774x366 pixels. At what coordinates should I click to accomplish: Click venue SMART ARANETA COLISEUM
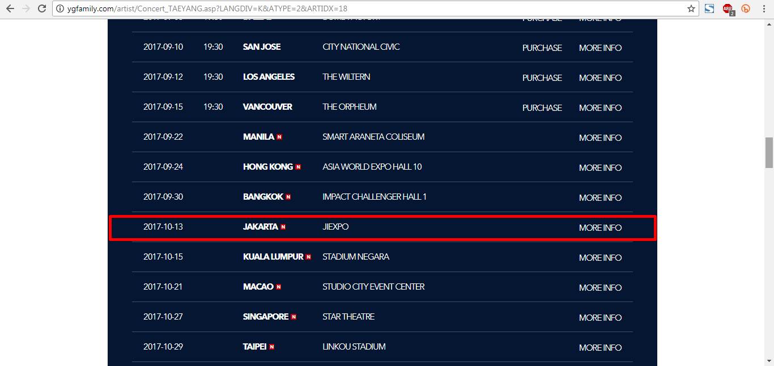(373, 137)
